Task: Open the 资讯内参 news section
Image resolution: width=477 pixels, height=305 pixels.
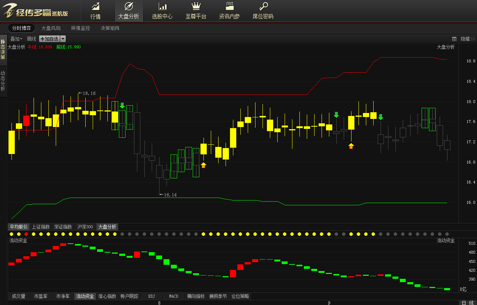Action: [229, 11]
